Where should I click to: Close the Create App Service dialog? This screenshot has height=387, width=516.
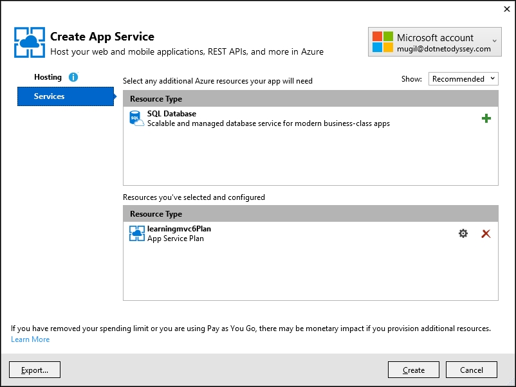[x=507, y=9]
